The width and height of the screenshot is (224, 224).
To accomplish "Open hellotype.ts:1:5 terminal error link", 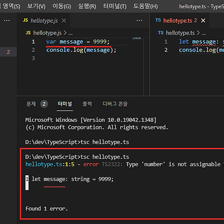I will pyautogui.click(x=50, y=164).
